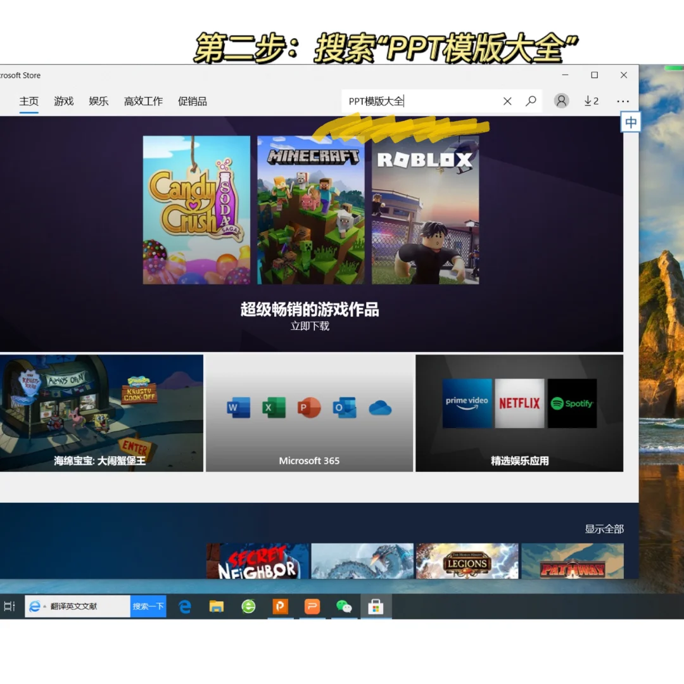This screenshot has width=684, height=684.
Task: Open the orange WPS presentation taskbar icon
Action: pyautogui.click(x=312, y=606)
